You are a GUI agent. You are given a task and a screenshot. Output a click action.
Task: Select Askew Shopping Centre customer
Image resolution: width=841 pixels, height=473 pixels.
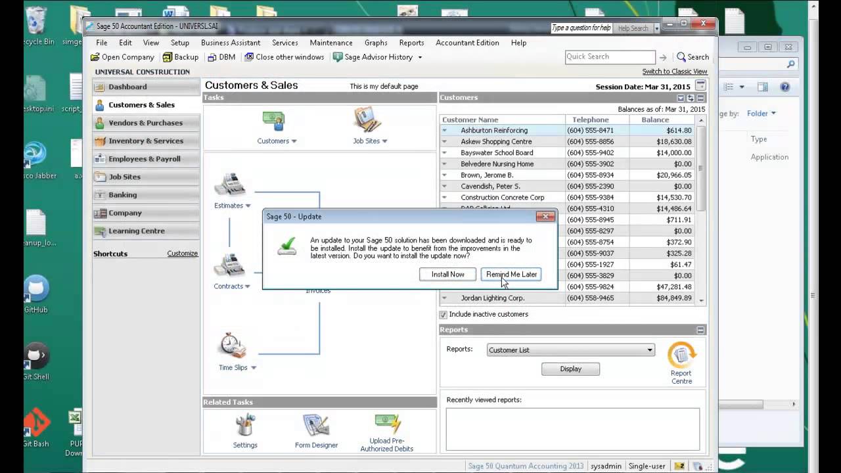click(x=496, y=142)
